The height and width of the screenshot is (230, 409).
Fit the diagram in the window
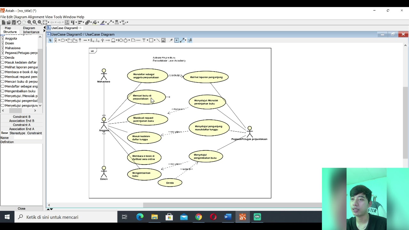(45, 22)
